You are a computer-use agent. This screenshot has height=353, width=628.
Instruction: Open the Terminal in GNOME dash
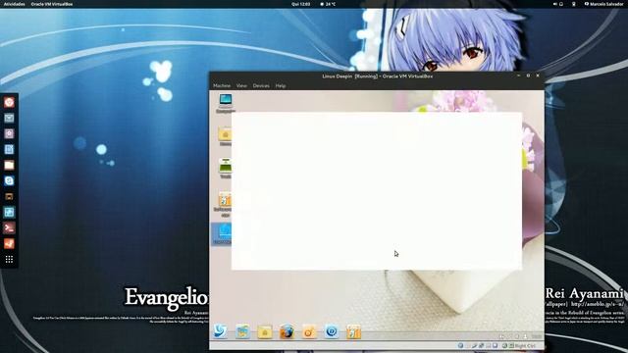(x=9, y=227)
